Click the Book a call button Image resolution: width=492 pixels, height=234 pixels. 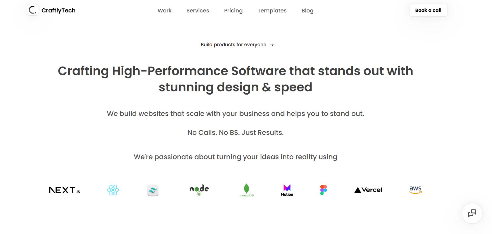(x=428, y=10)
